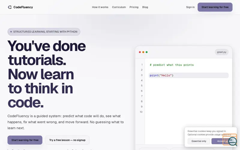Screen dimensions: 240x150
Task: Click the predict what this prints comment
Action: (172, 65)
